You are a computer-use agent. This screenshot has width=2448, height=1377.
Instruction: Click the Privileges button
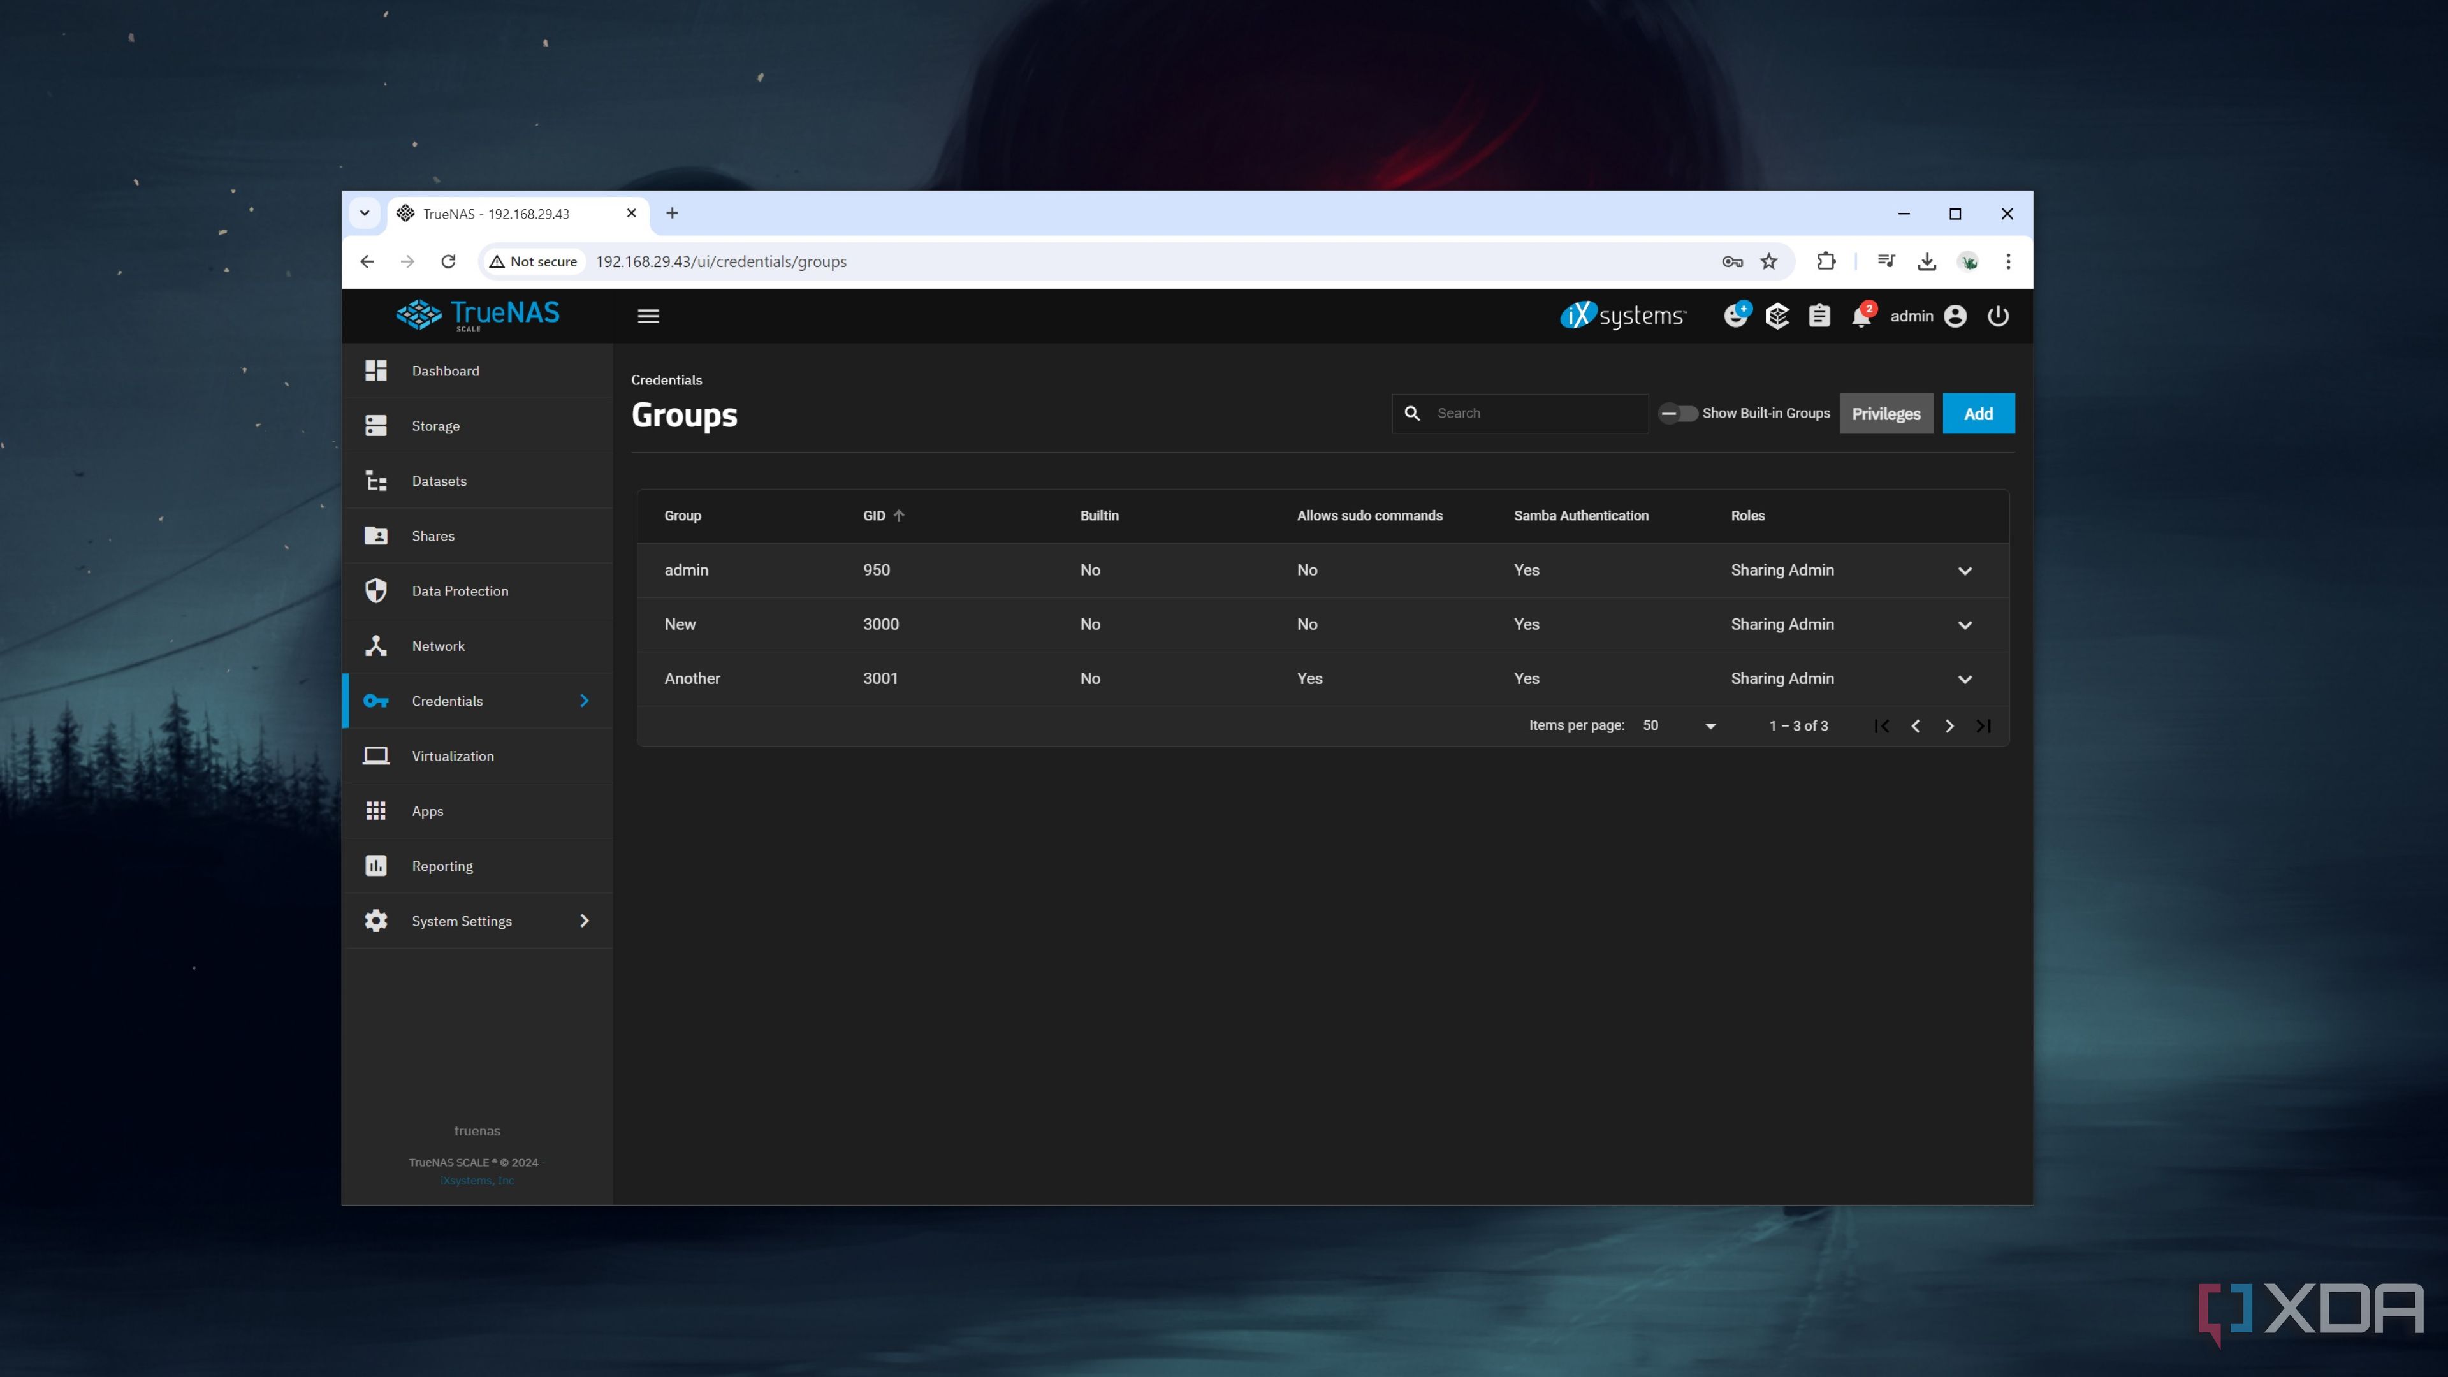(x=1886, y=413)
